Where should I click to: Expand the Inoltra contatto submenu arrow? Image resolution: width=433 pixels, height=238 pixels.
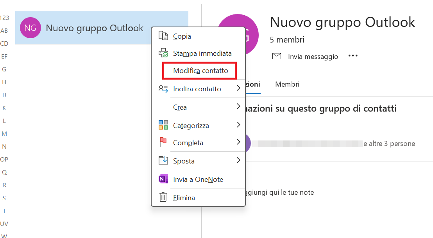[239, 88]
